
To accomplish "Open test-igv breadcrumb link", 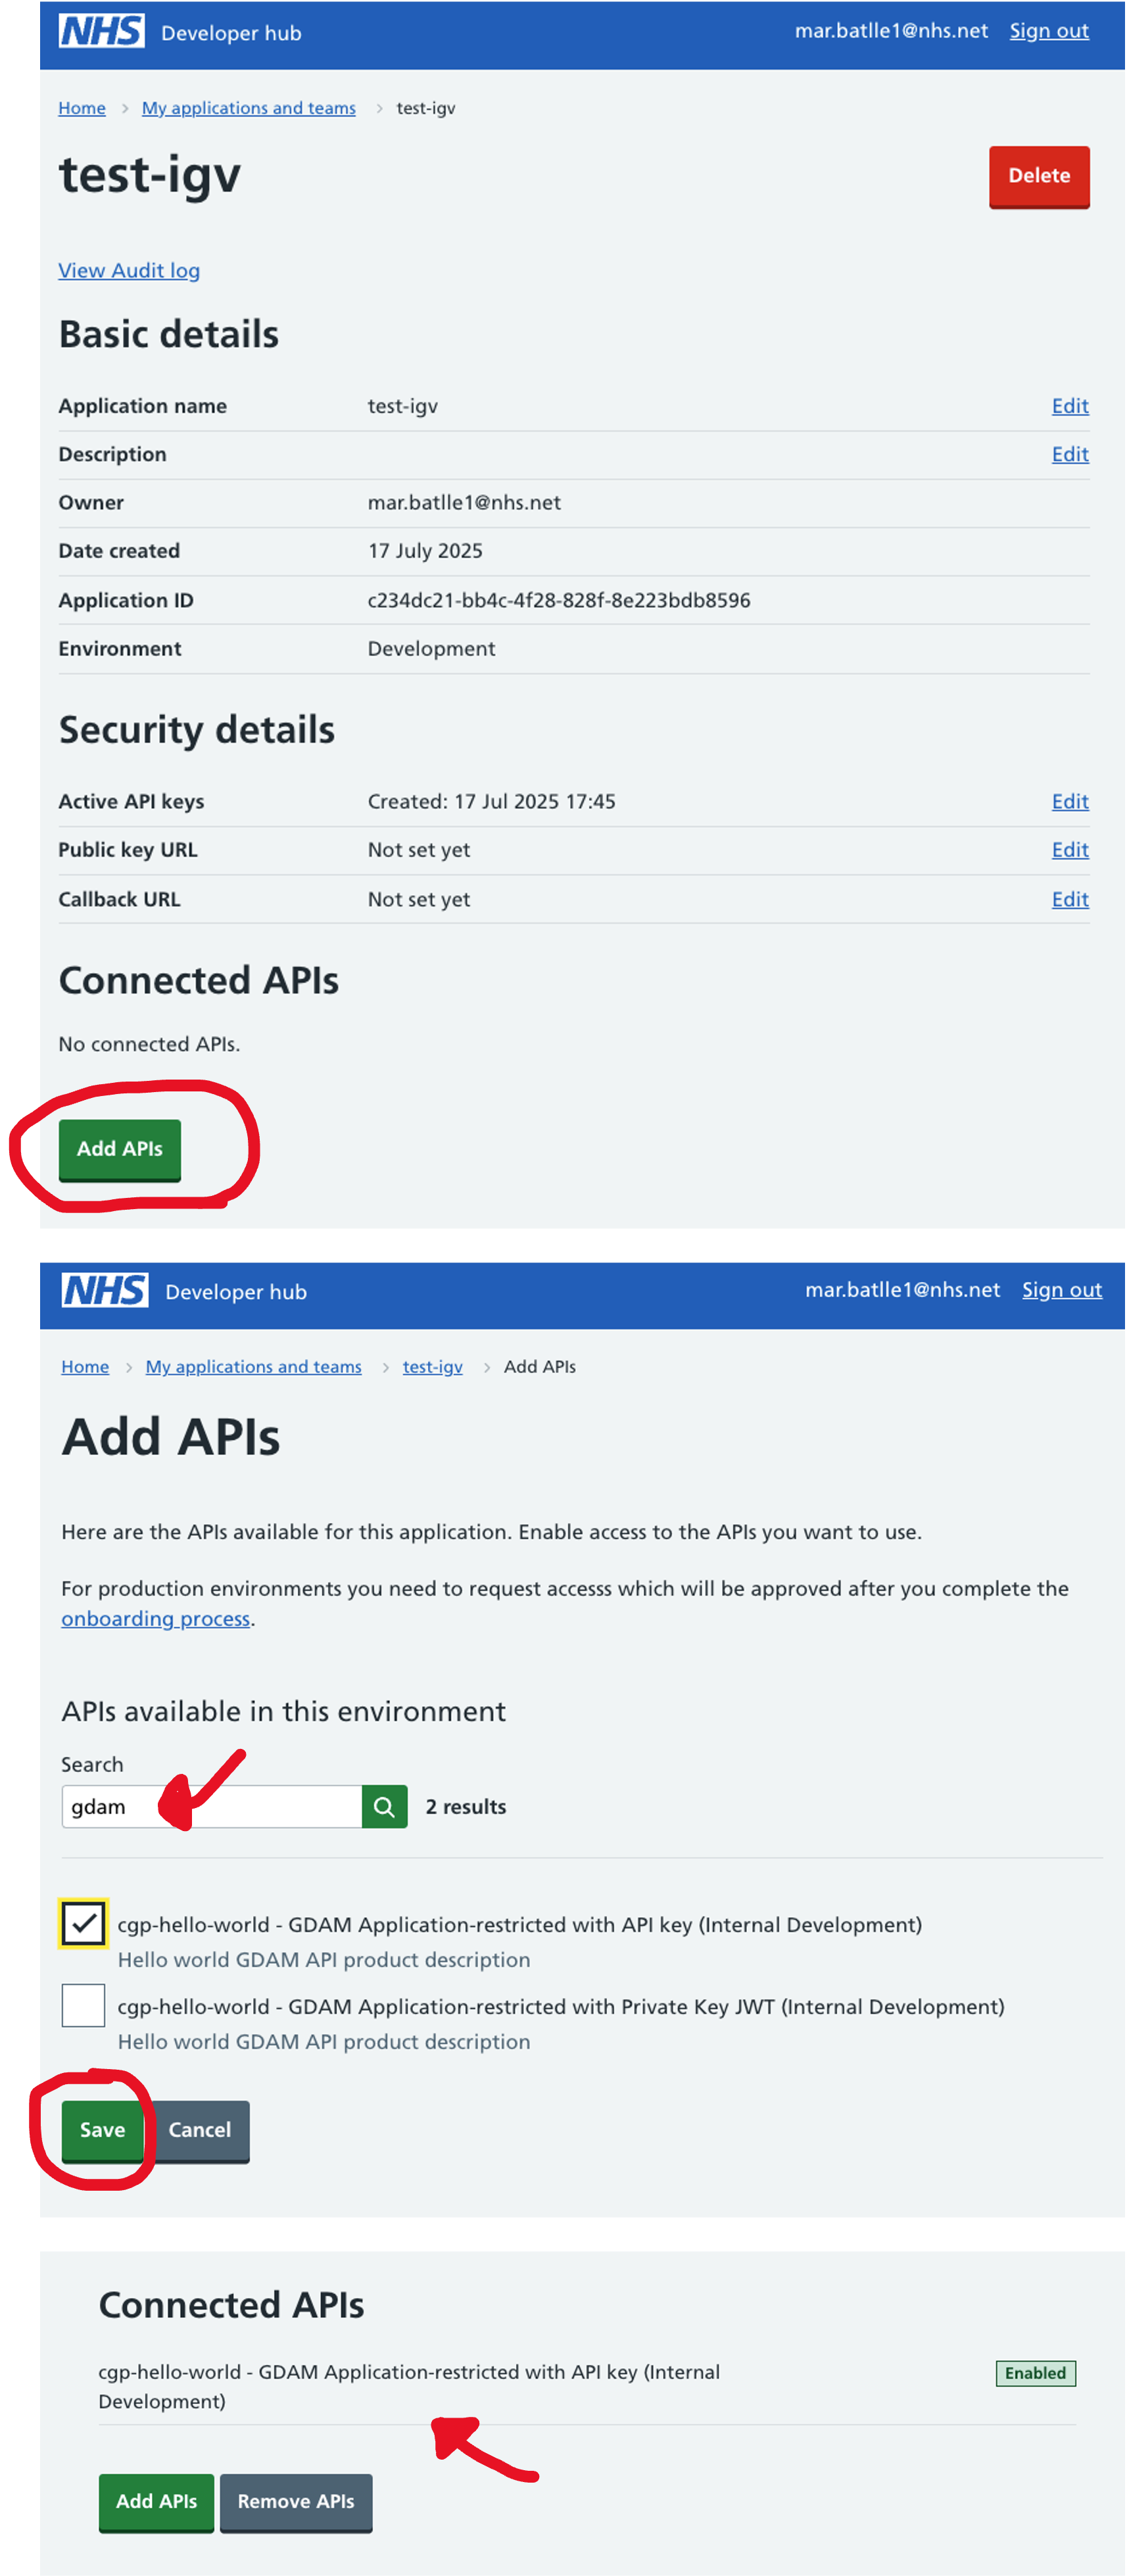I will [x=433, y=1366].
